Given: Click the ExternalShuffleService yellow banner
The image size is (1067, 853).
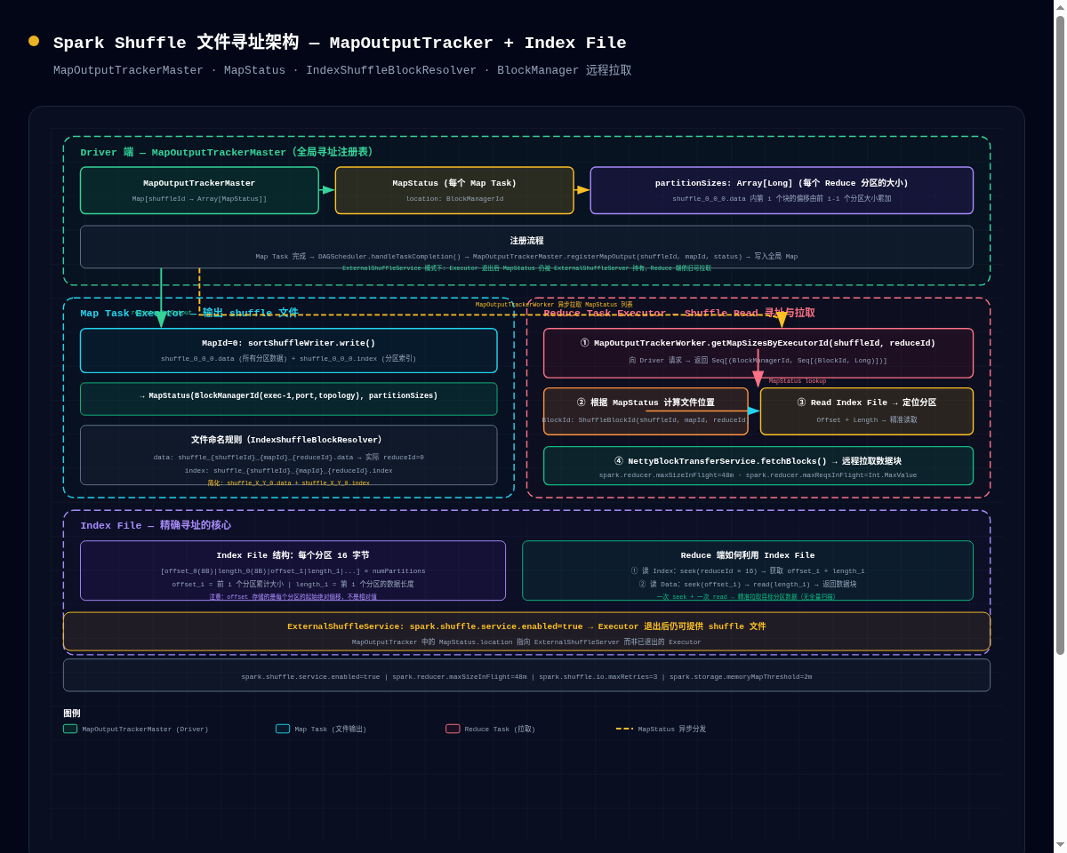Looking at the screenshot, I should (x=526, y=632).
